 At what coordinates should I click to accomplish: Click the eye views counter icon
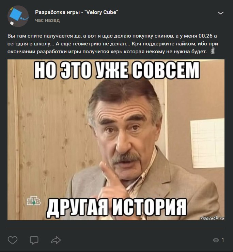pyautogui.click(x=216, y=240)
